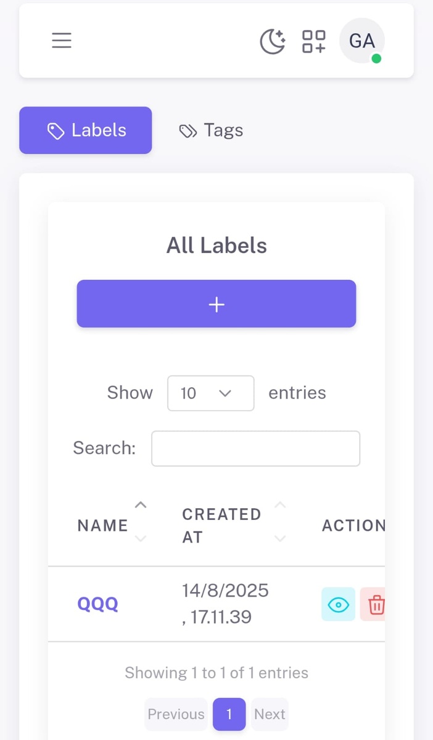The height and width of the screenshot is (740, 433).
Task: Click the ACTION column header
Action: pos(353,525)
